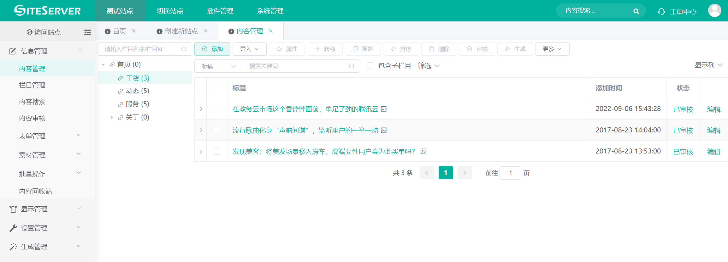Click image icon after 发现美客 article title

[x=423, y=152]
